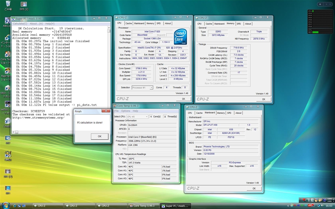The height and width of the screenshot is (209, 335).
Task: Open the Options menu in Core Temp
Action: 126,111
